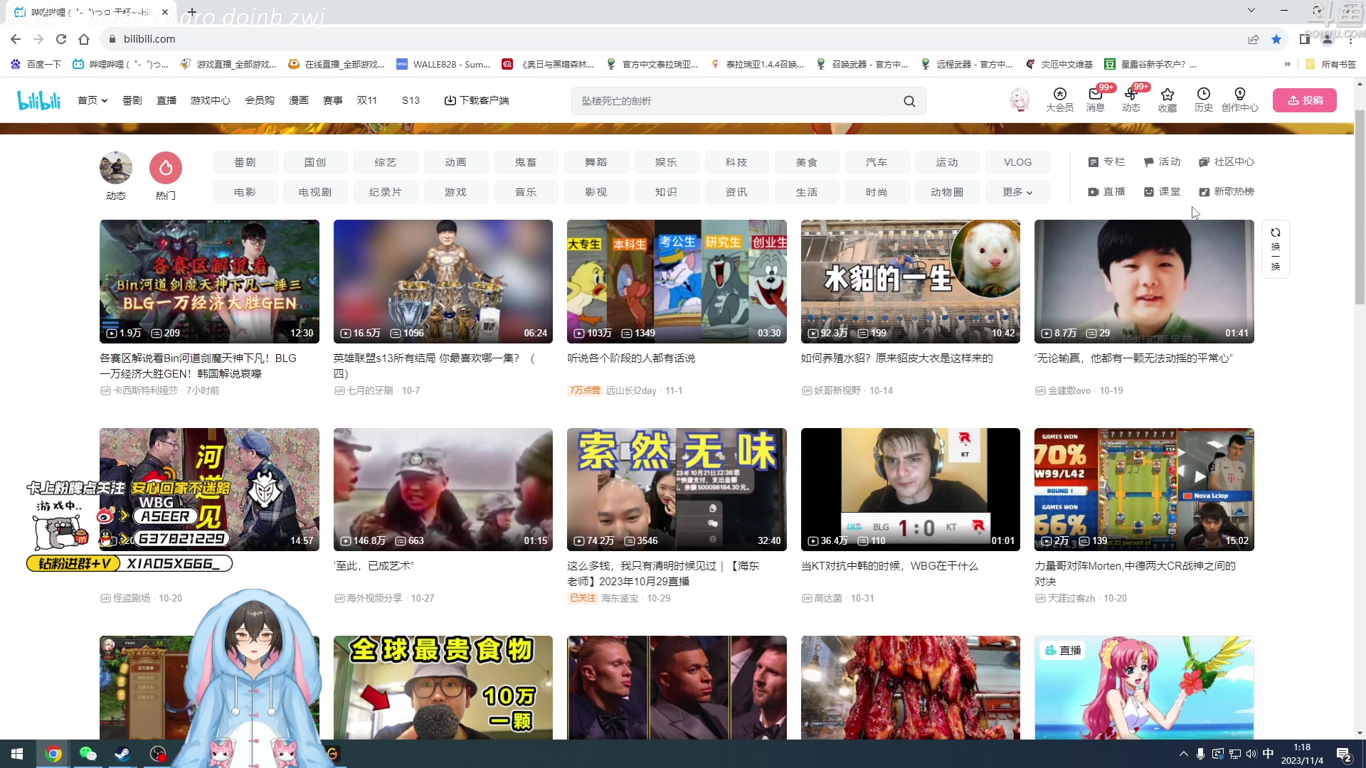The image size is (1366, 768).
Task: Expand the bookmarks overflow chevron
Action: tap(1287, 64)
